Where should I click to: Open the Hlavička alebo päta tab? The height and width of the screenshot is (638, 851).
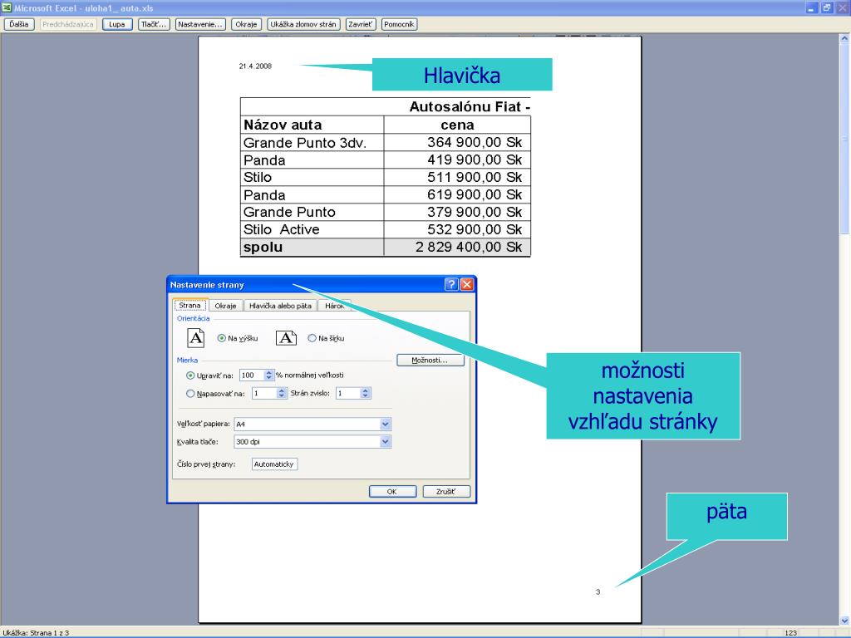click(x=280, y=306)
